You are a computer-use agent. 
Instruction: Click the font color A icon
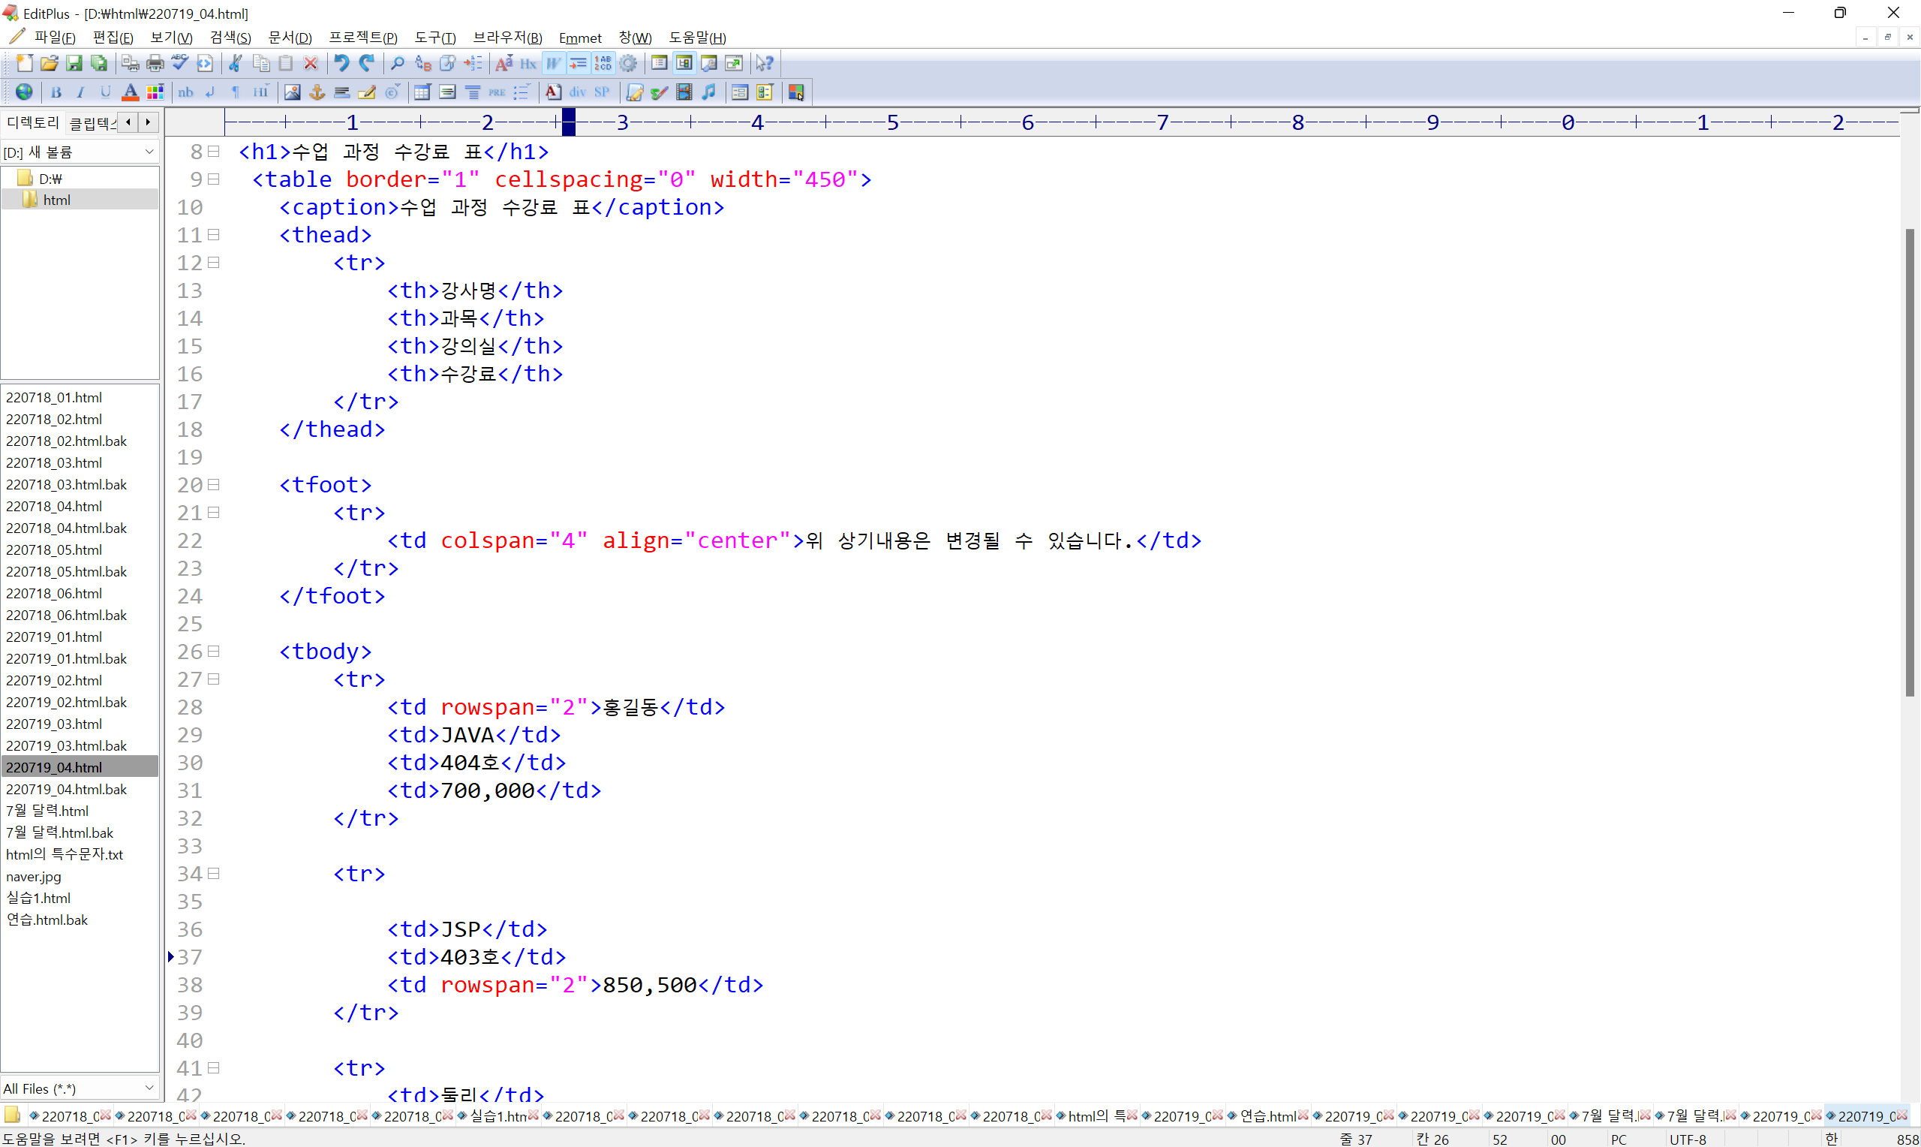coord(130,92)
